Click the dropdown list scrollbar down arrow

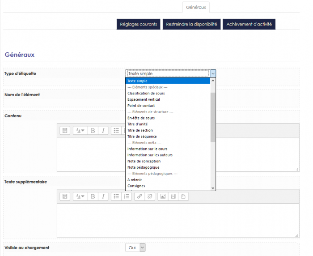213,188
